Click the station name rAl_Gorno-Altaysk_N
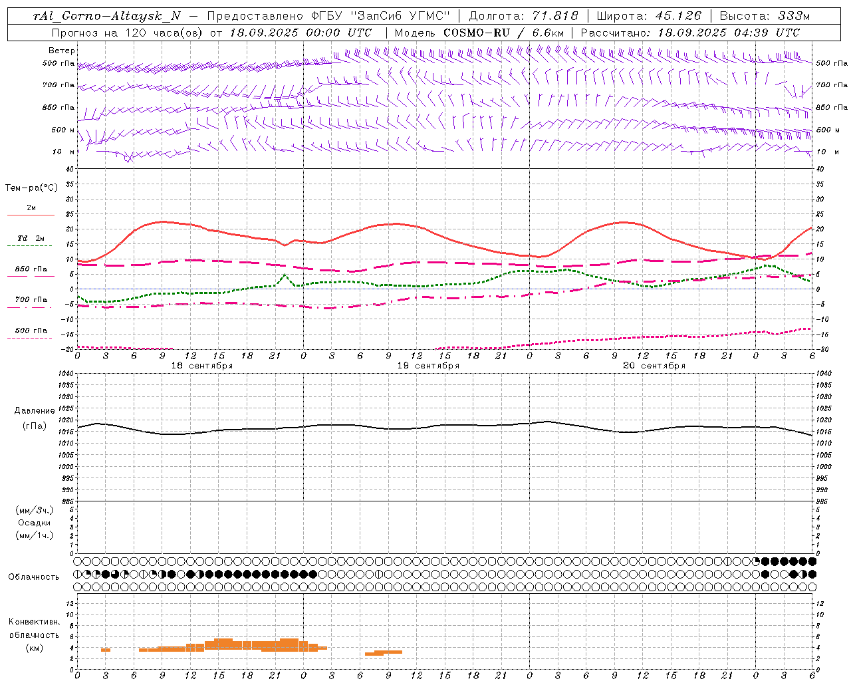 click(107, 17)
